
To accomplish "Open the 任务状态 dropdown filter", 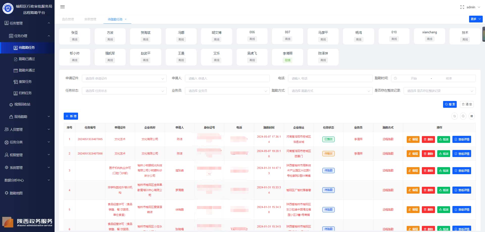I will point(124,91).
